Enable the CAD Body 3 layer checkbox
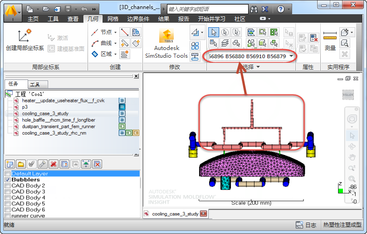Viewport: 367px width, 234px height. click(8, 192)
